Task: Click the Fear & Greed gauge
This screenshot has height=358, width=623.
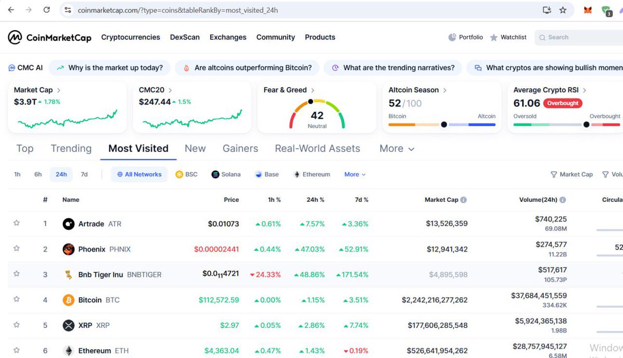Action: (317, 114)
